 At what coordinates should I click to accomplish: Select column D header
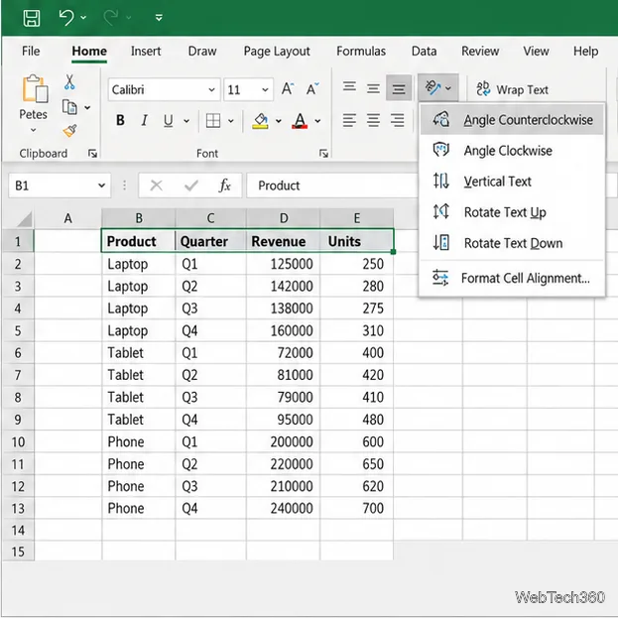(284, 218)
